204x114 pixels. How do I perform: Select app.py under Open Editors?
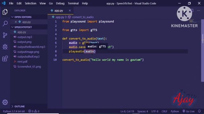pos(26,22)
